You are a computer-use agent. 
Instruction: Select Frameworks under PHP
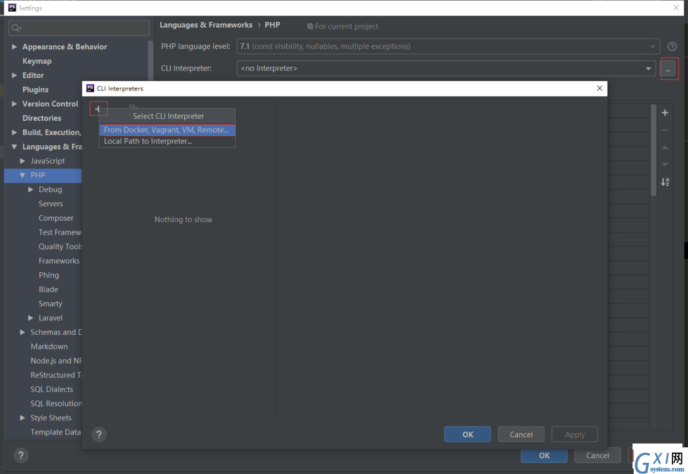59,261
